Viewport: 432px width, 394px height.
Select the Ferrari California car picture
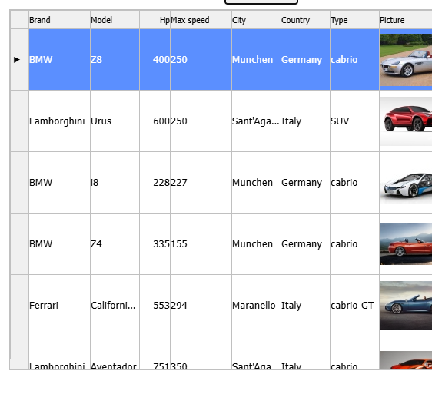(x=406, y=306)
